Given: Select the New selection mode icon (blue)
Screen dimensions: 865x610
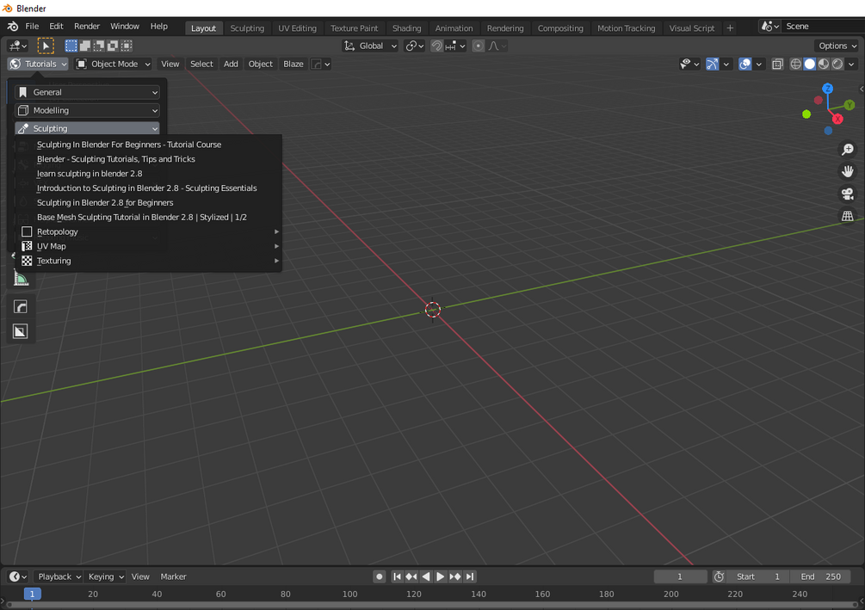Looking at the screenshot, I should (x=71, y=46).
